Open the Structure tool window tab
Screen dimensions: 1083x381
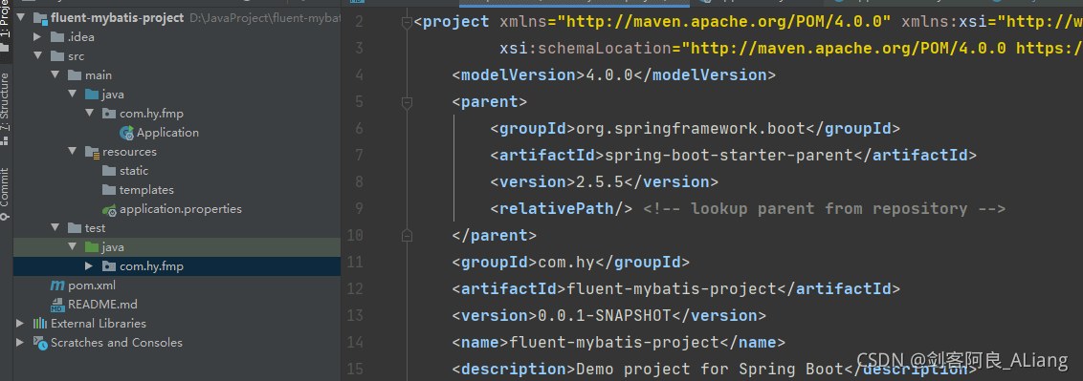[6, 108]
